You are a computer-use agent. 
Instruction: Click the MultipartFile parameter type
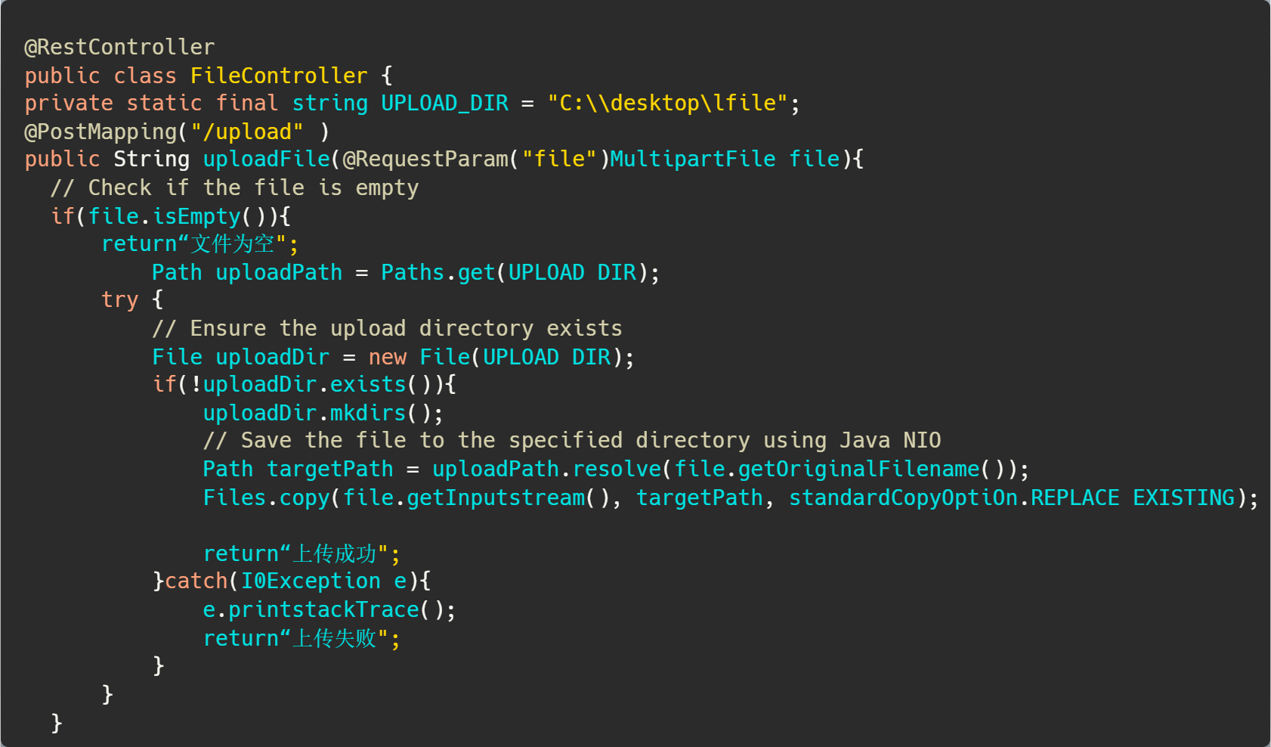[692, 160]
